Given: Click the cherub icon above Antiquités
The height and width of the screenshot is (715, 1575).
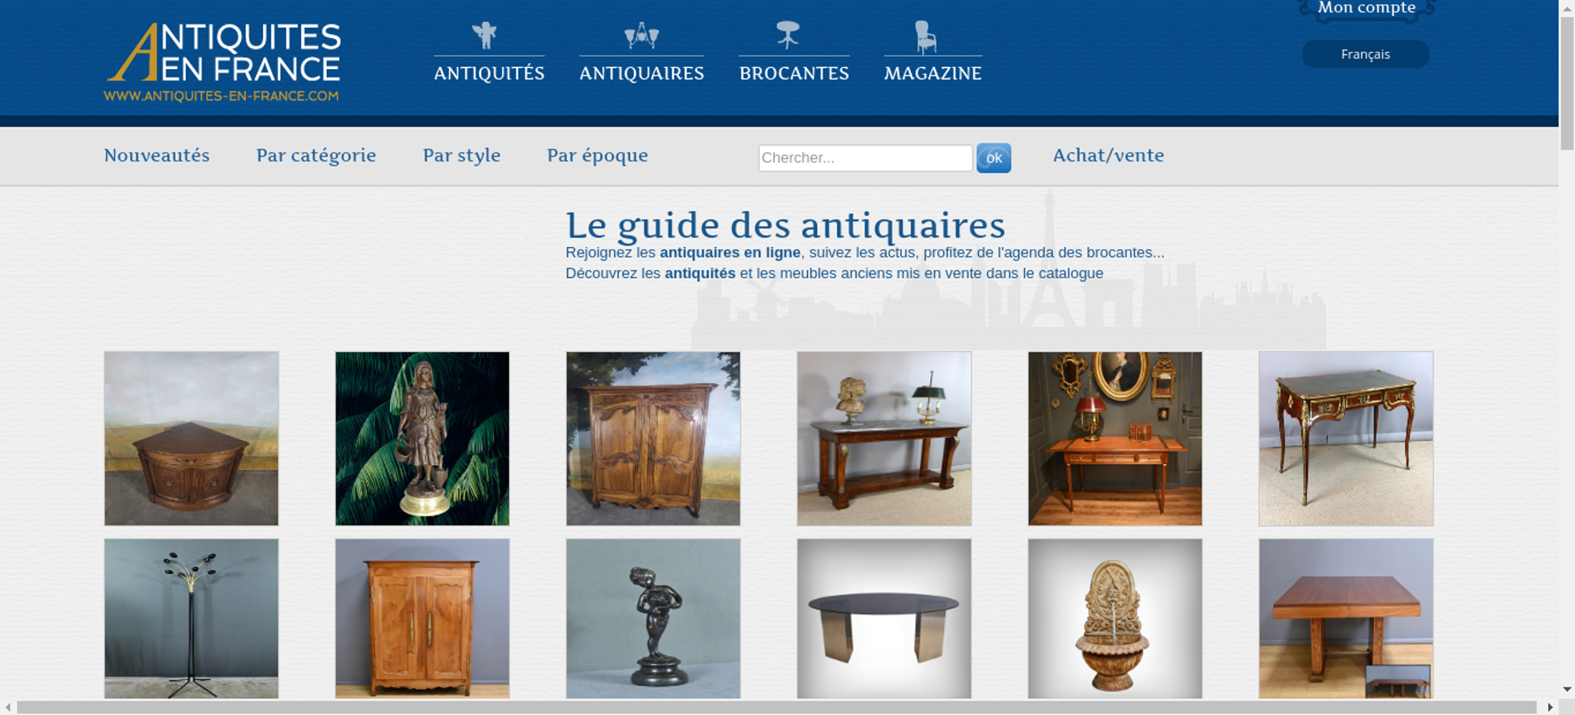Looking at the screenshot, I should 485,35.
